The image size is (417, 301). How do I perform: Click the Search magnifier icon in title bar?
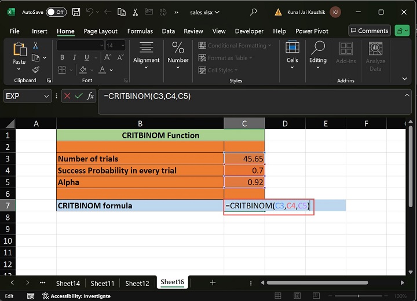254,12
